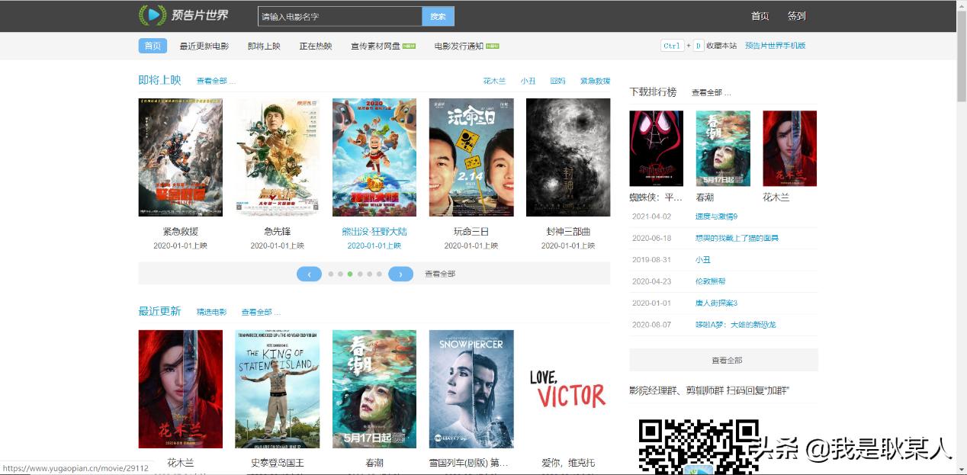Open the Love, Victor poster
Image resolution: width=967 pixels, height=475 pixels.
click(568, 389)
